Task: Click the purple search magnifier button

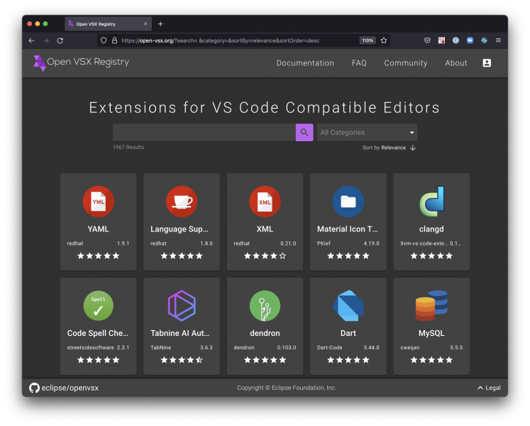Action: click(x=304, y=132)
